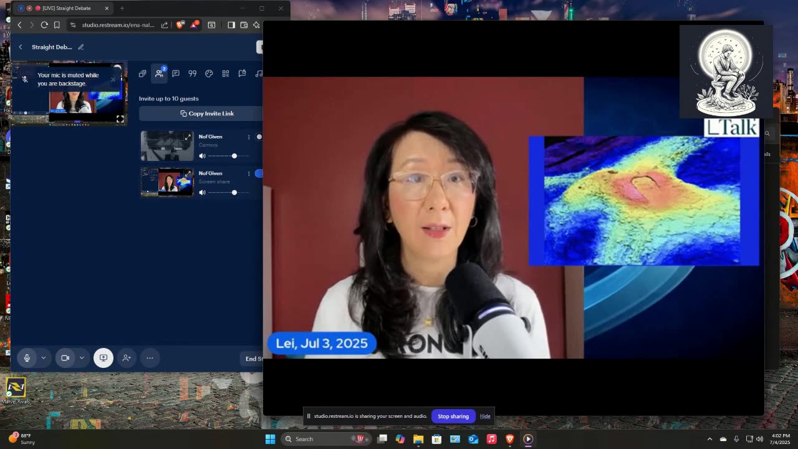Image resolution: width=798 pixels, height=449 pixels.
Task: Toggle the browser sidebar panel icon
Action: click(x=231, y=25)
